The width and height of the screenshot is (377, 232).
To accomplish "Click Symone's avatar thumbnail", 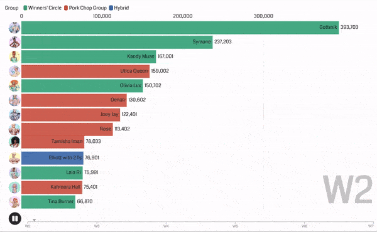I will tap(14, 42).
